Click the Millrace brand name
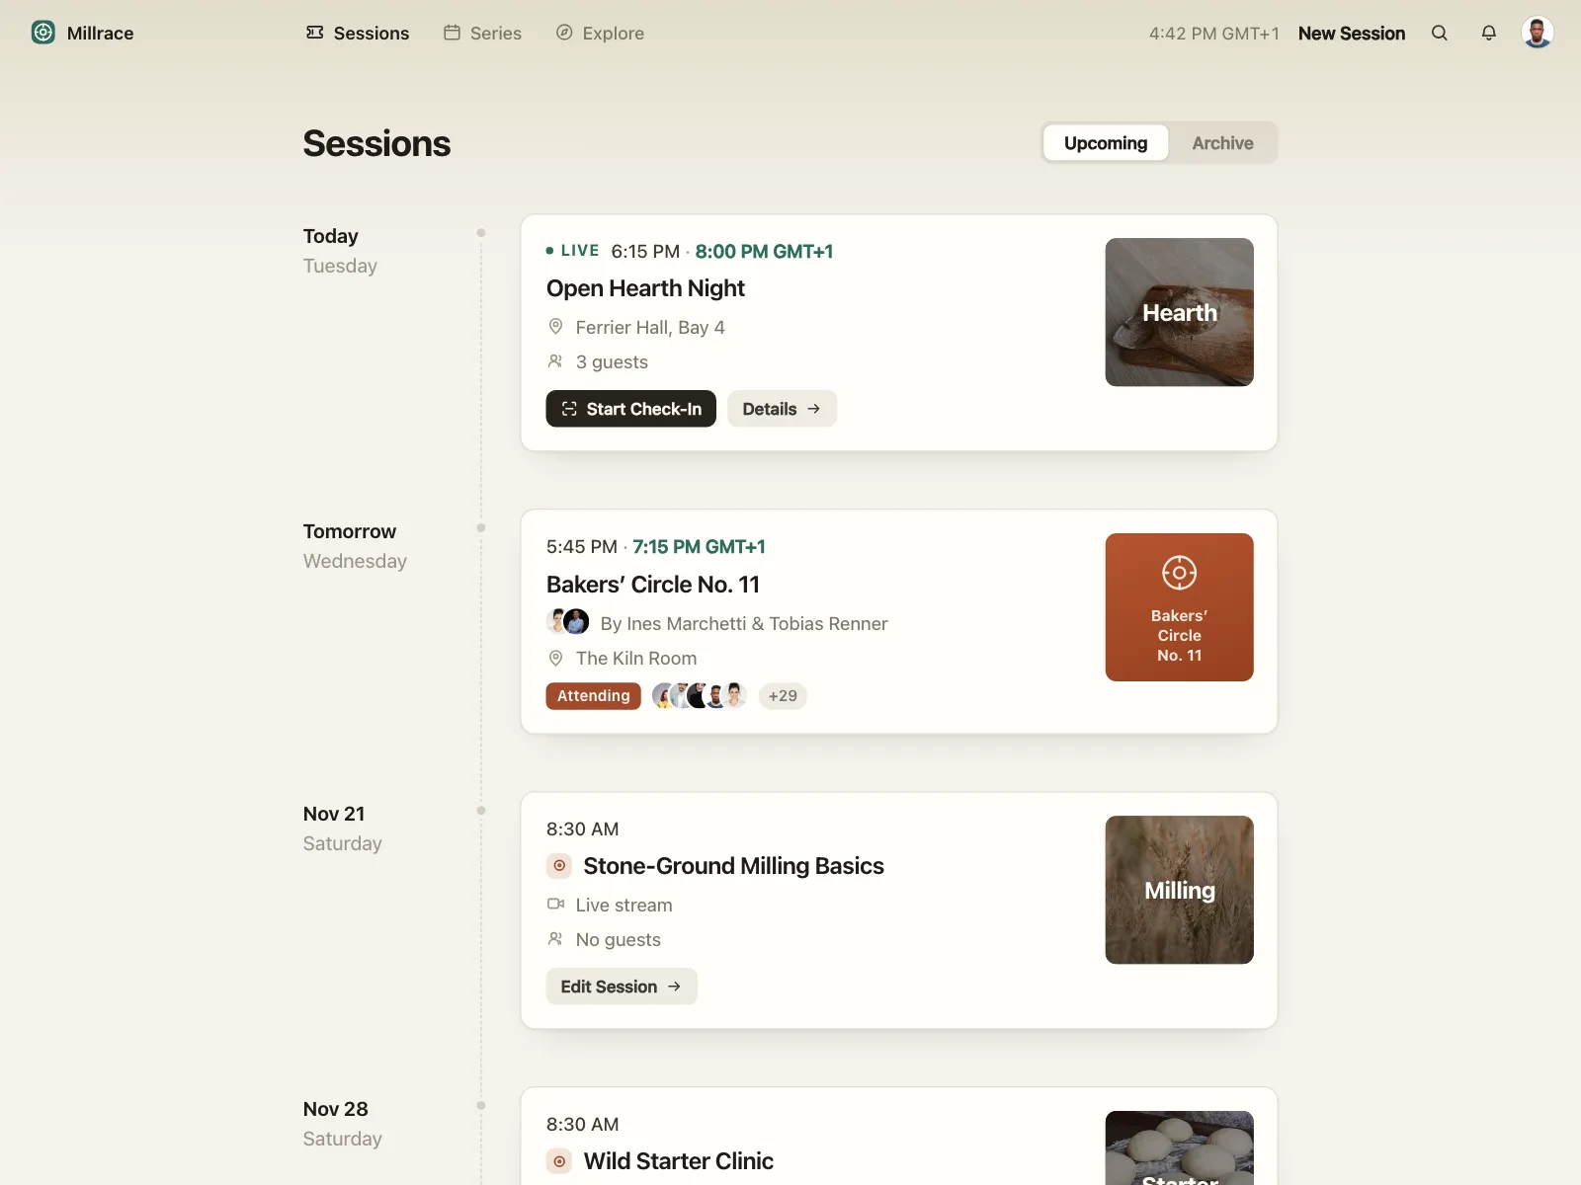Screen dimensions: 1581x1185 pos(101,33)
